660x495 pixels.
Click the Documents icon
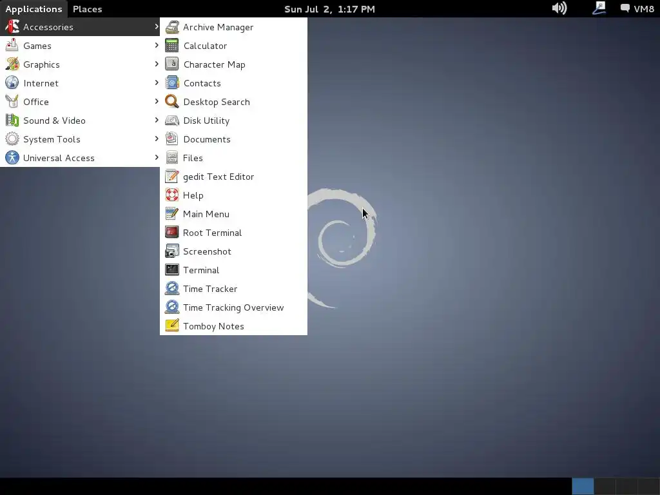(x=171, y=139)
